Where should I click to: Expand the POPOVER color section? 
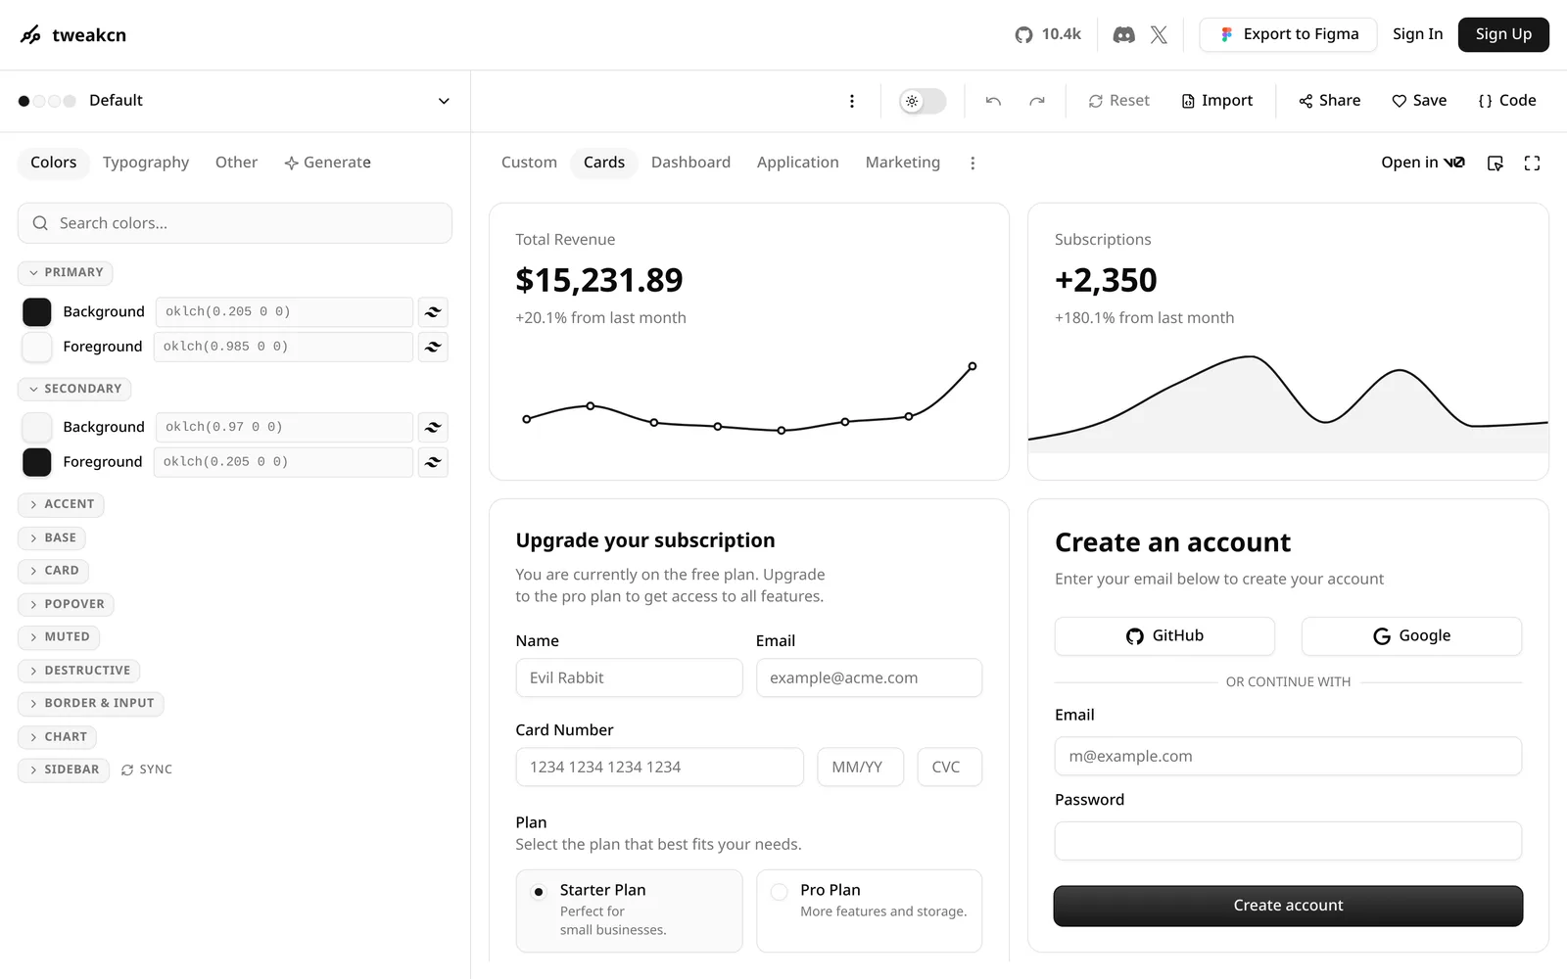coord(66,604)
